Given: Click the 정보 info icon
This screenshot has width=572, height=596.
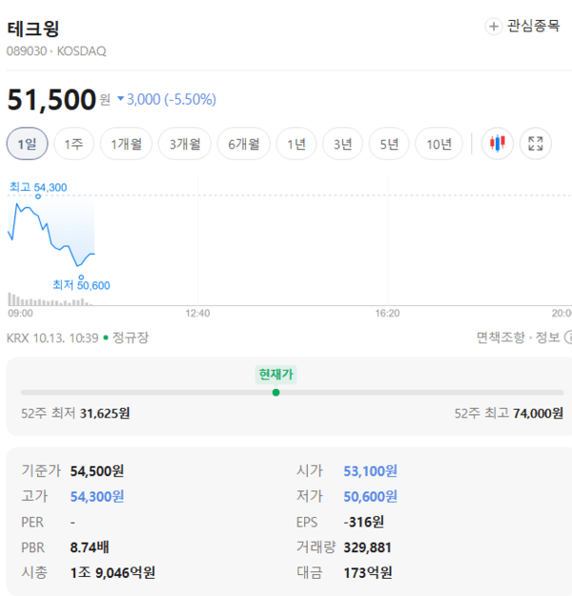Looking at the screenshot, I should tap(568, 338).
